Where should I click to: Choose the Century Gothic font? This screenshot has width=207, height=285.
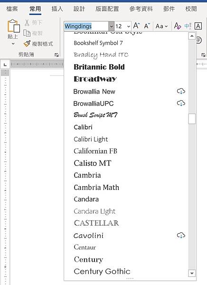point(126,271)
